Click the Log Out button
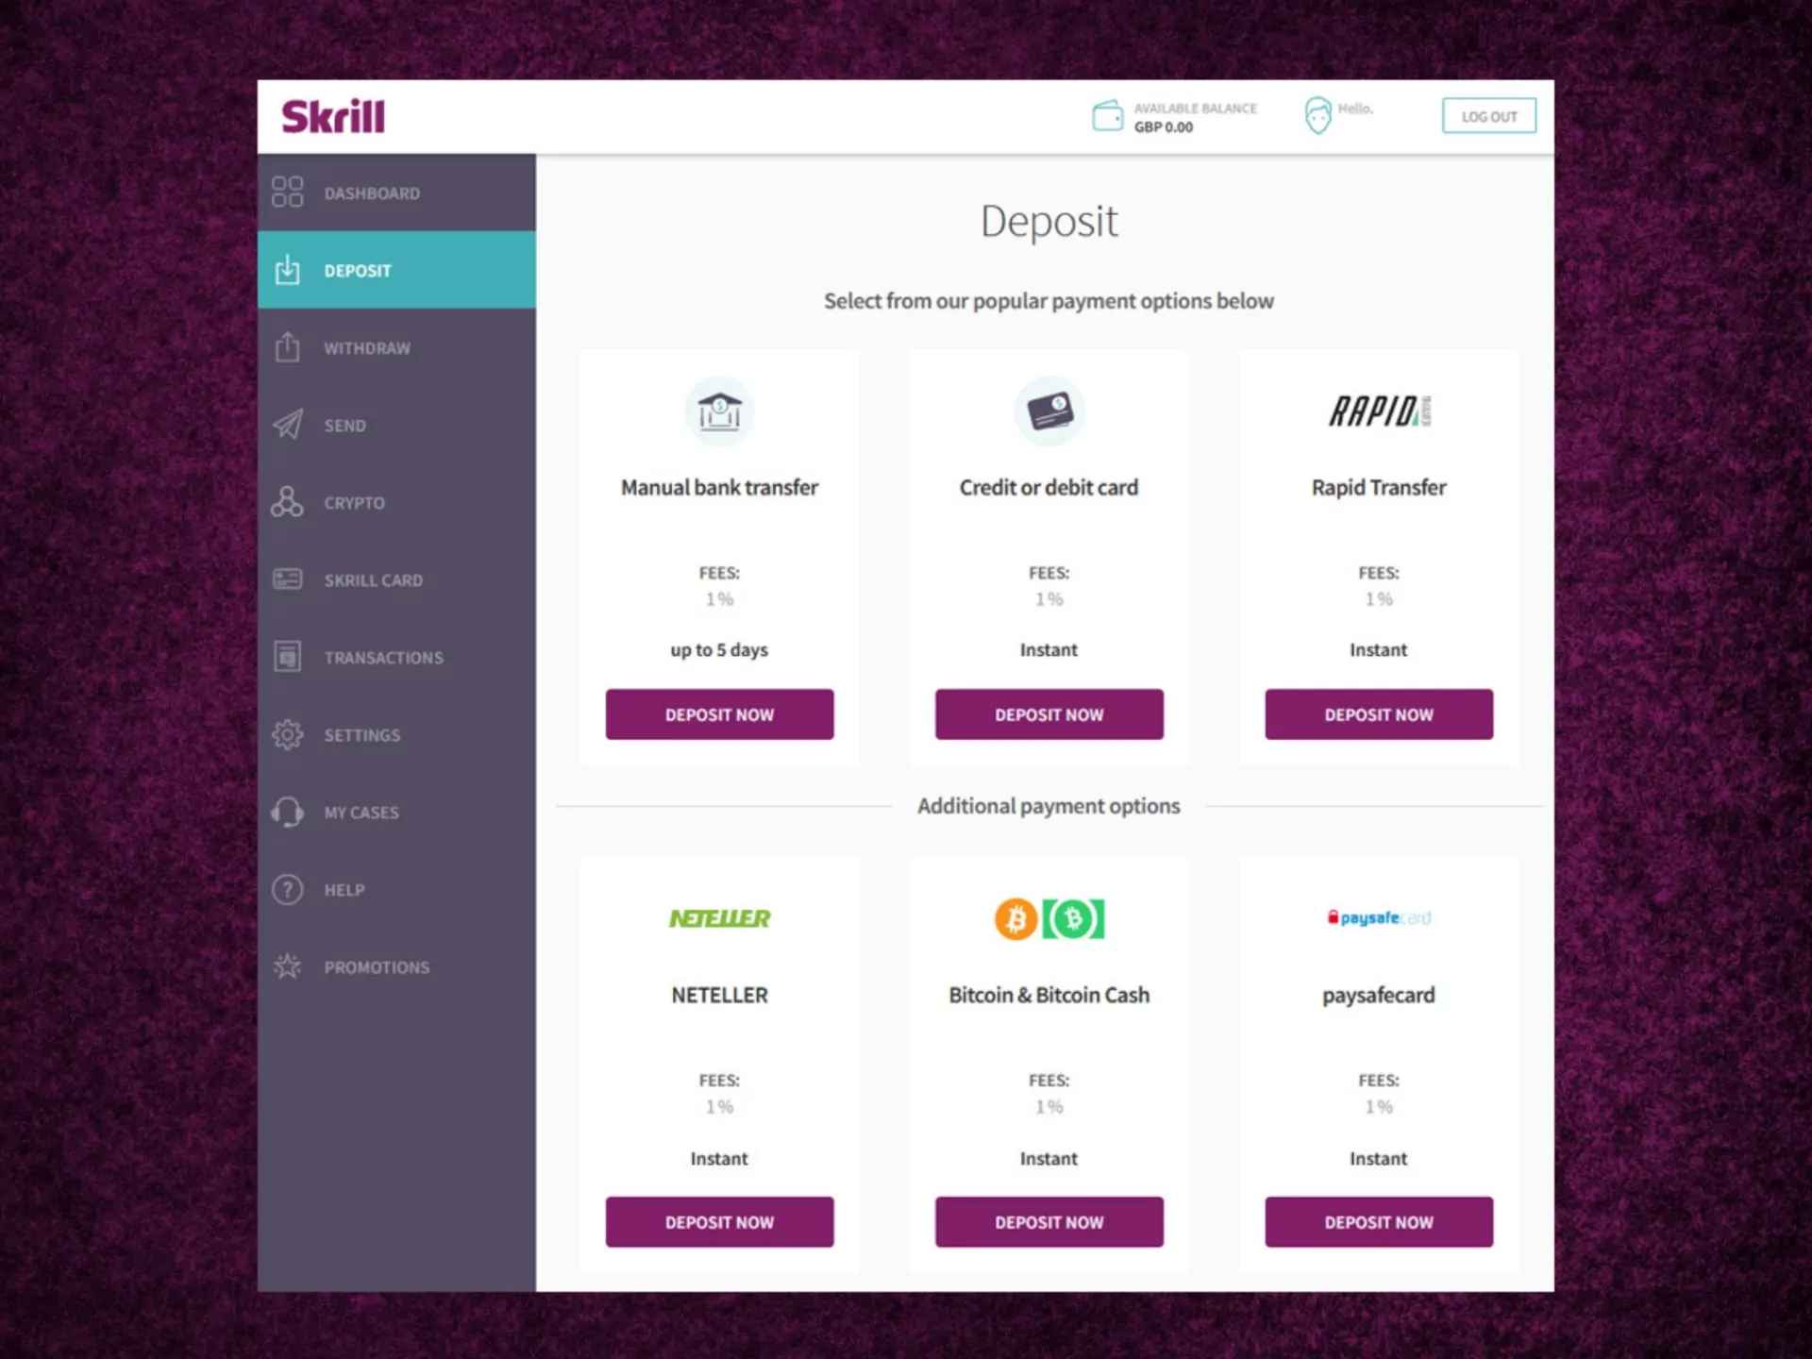This screenshot has height=1359, width=1812. (x=1489, y=116)
